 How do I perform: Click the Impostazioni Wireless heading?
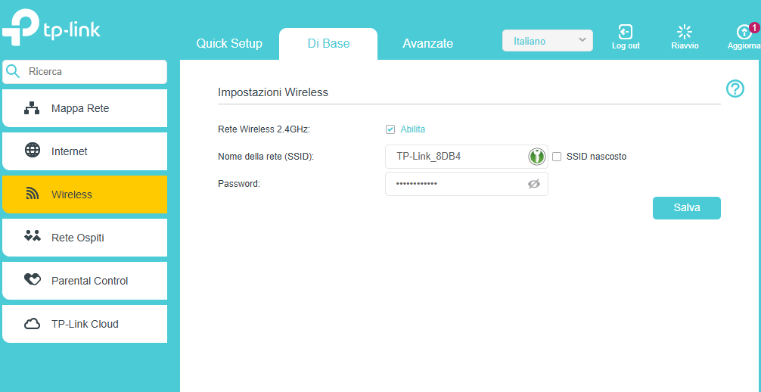(273, 92)
